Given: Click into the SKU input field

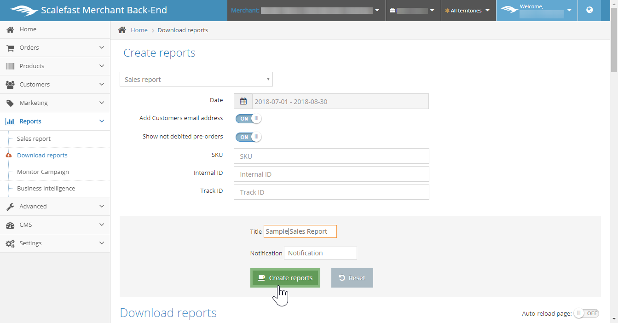Looking at the screenshot, I should point(331,156).
